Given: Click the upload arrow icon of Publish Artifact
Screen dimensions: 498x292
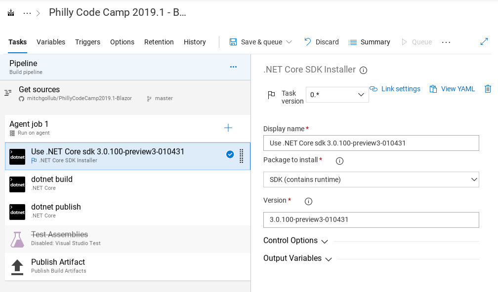Looking at the screenshot, I should pyautogui.click(x=17, y=267).
